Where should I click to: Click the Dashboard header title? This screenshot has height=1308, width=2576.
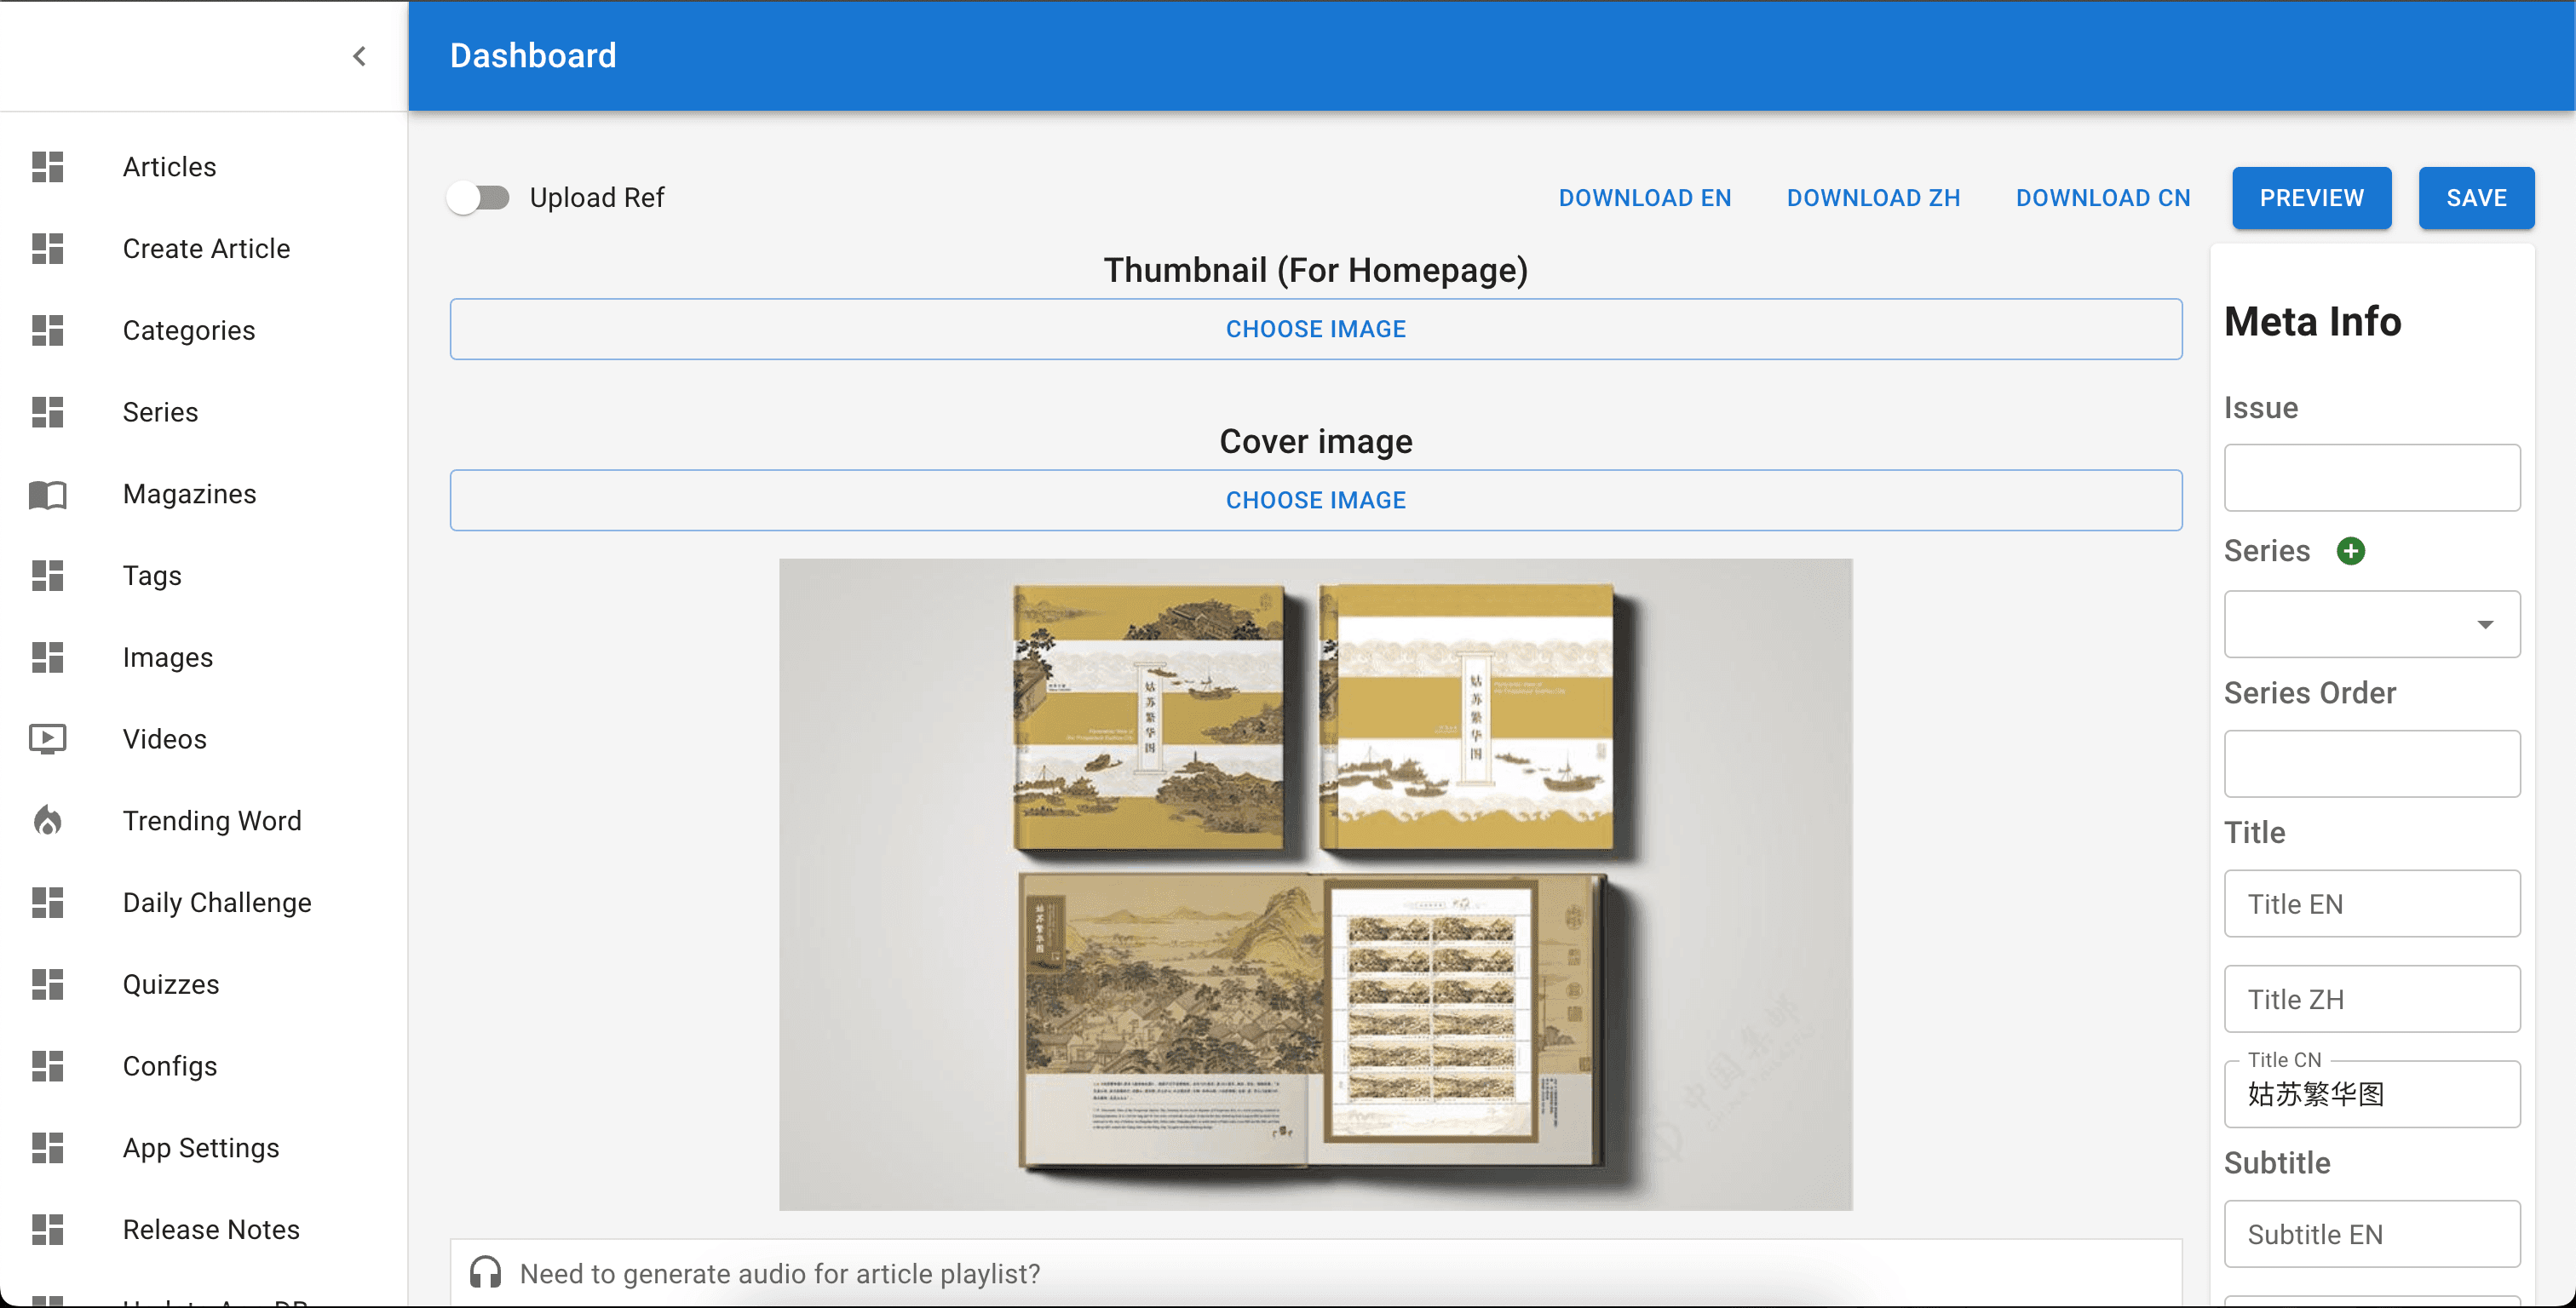(533, 56)
